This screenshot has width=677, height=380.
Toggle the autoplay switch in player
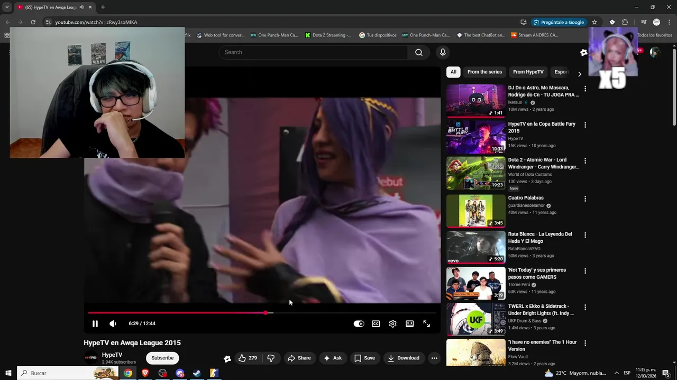click(x=359, y=324)
